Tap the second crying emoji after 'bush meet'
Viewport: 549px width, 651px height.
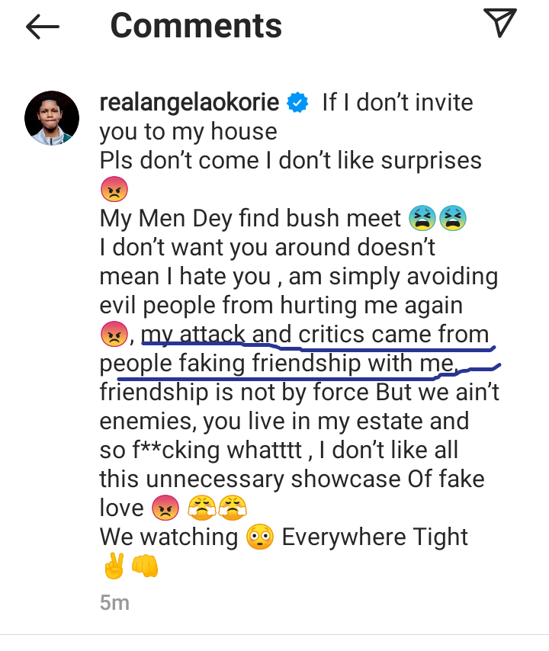click(453, 218)
